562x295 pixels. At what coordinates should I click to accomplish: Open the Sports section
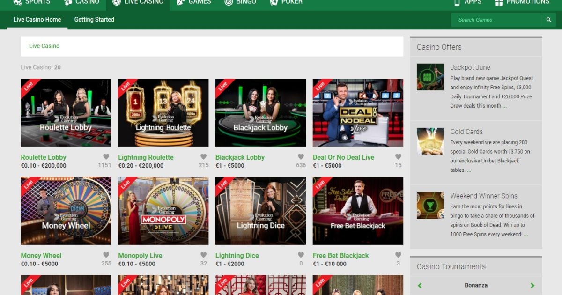[x=37, y=2]
